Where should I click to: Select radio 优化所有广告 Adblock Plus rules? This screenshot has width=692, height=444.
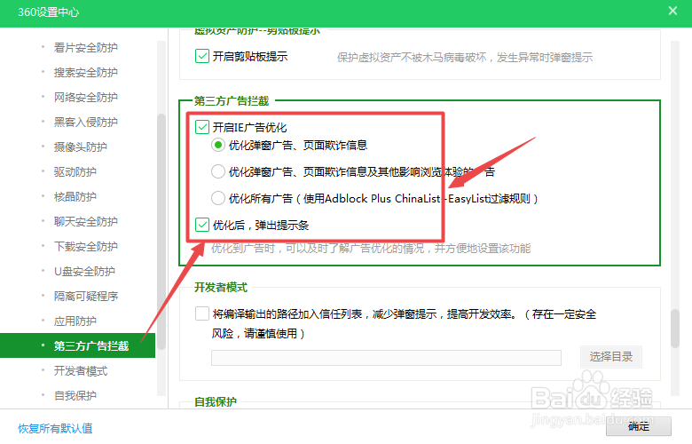point(218,198)
